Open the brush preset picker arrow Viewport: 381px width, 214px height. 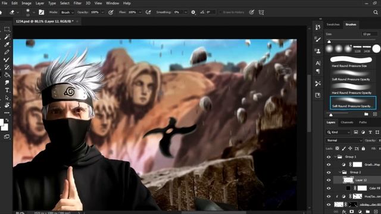point(34,12)
